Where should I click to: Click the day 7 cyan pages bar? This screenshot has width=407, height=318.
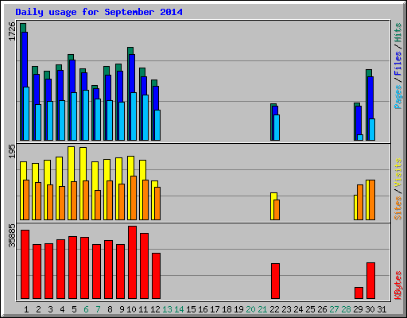98,119
